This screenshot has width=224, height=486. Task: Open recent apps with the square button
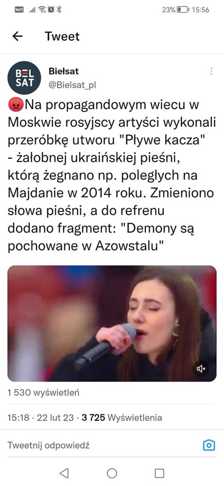tap(159, 473)
